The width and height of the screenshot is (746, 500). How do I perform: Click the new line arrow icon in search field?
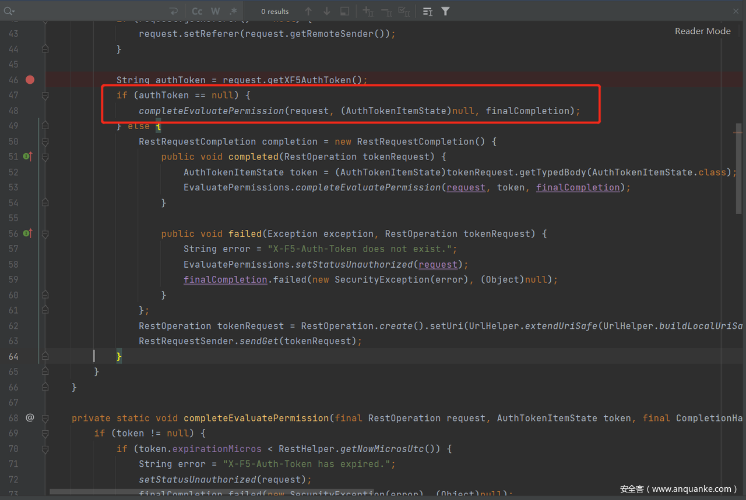click(x=174, y=11)
